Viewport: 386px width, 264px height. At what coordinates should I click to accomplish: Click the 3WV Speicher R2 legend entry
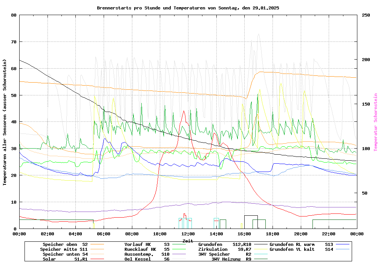pyautogui.click(x=225, y=254)
